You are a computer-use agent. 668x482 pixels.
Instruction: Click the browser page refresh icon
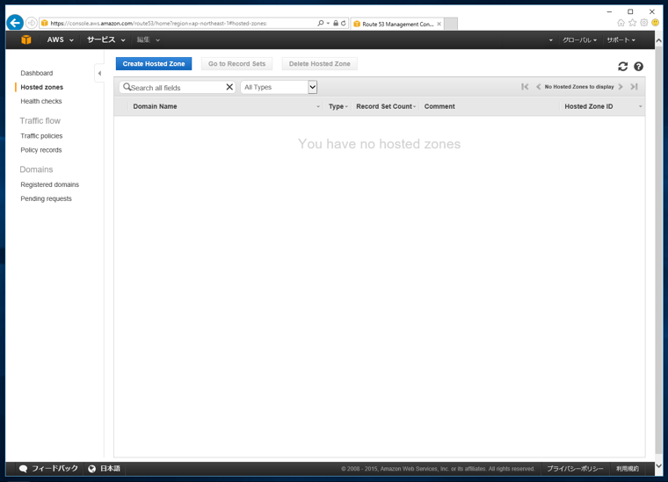pyautogui.click(x=344, y=23)
